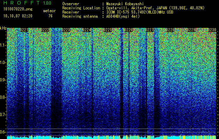This screenshot has width=219, height=139.
Task: Click the 0.9 kHz axis label
Action: click(x=3, y=80)
